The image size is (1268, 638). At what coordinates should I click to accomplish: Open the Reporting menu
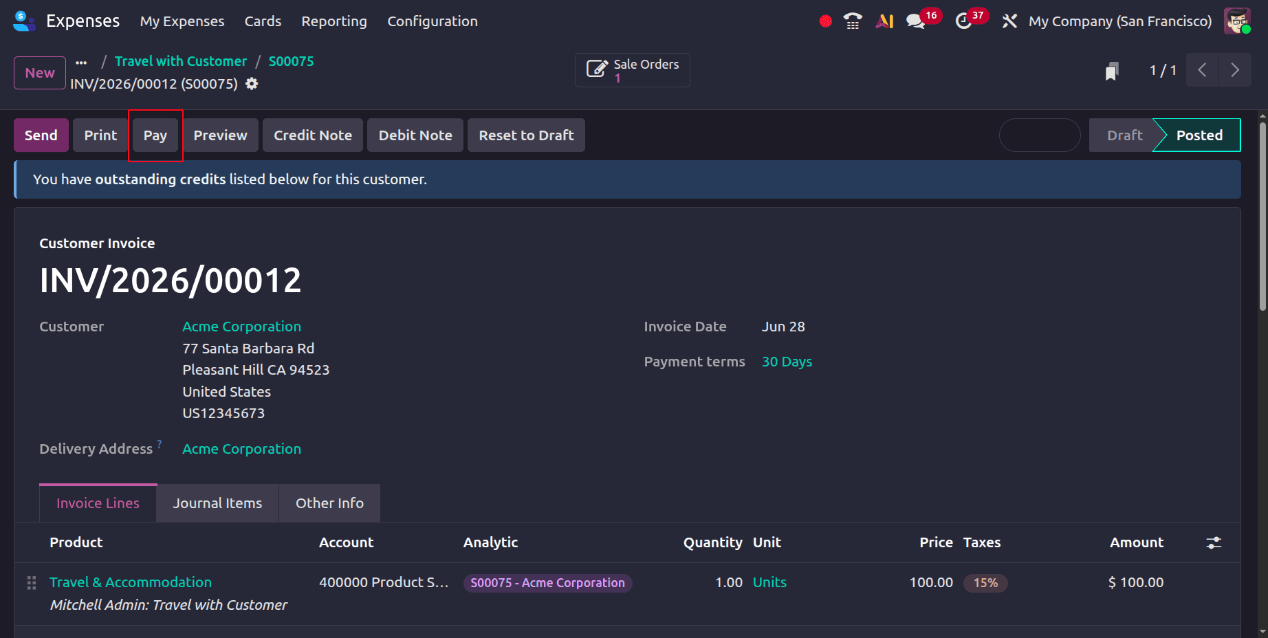point(334,21)
